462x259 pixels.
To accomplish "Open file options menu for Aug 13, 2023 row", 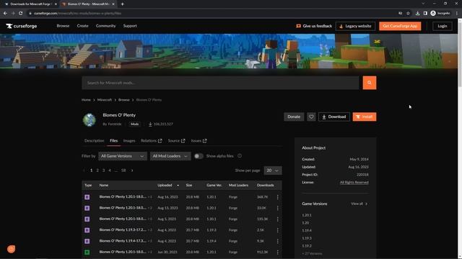I will (x=277, y=208).
